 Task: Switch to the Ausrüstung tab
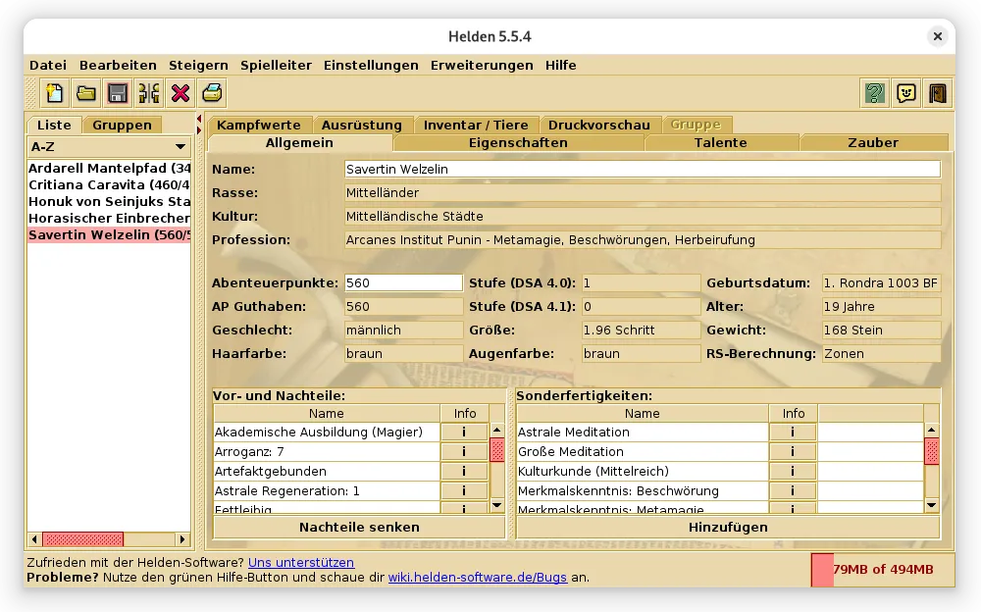click(x=362, y=125)
